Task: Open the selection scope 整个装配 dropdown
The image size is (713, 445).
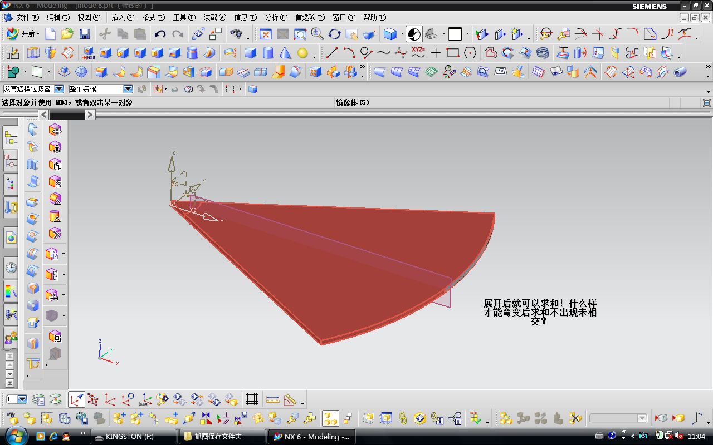Action: tap(128, 89)
